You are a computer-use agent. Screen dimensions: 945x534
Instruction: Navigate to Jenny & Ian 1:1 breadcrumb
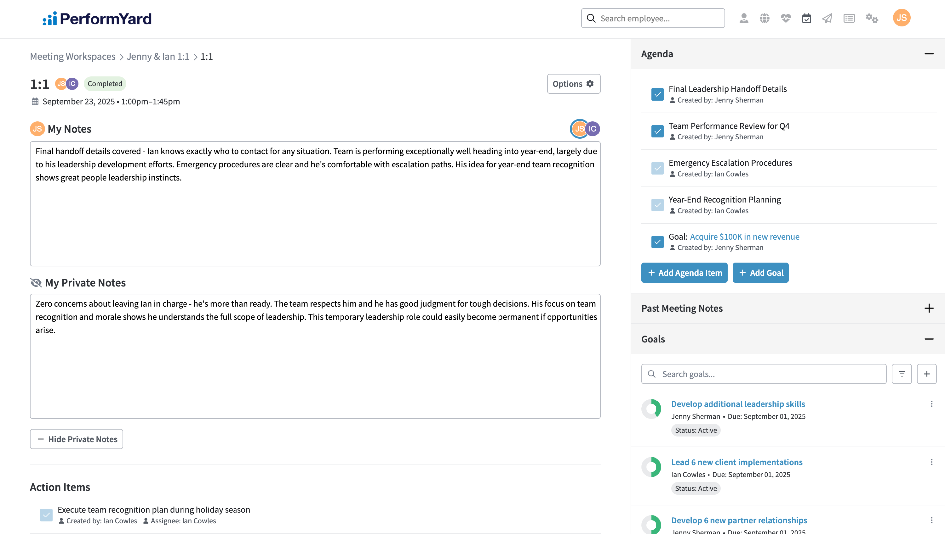click(158, 57)
